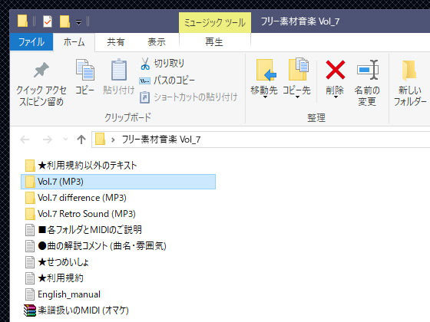The height and width of the screenshot is (322, 430).
Task: Click the properties checkmark icon in title bar
Action: tap(48, 21)
